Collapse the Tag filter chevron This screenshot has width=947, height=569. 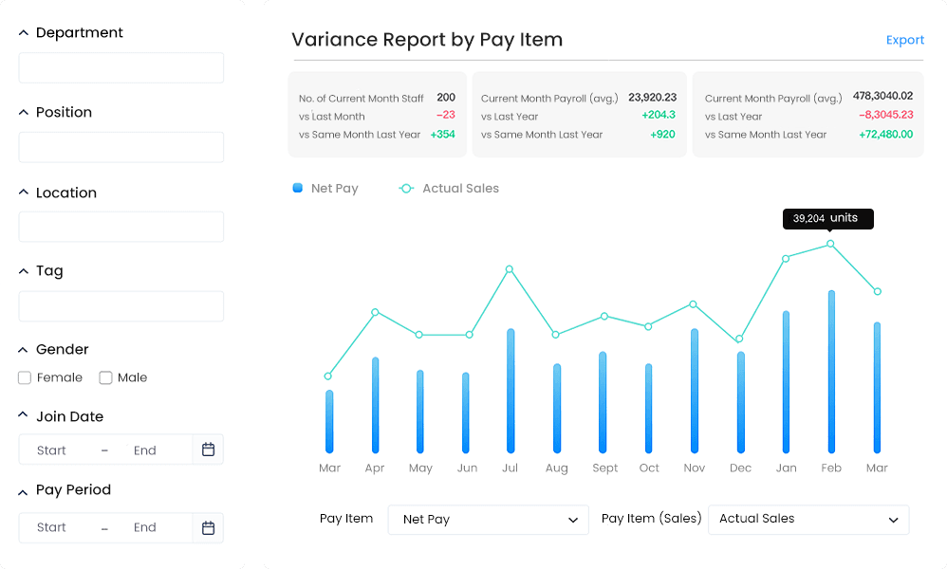[24, 271]
